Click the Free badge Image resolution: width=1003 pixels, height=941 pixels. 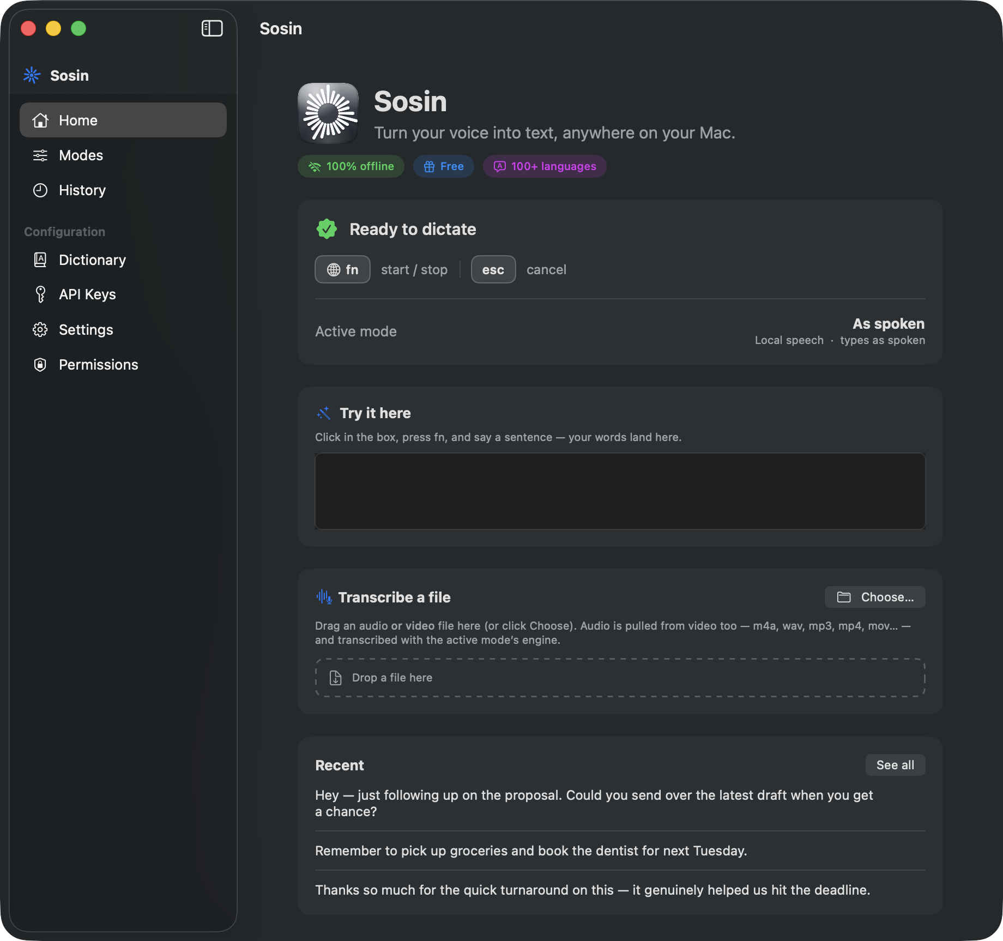[x=444, y=166]
